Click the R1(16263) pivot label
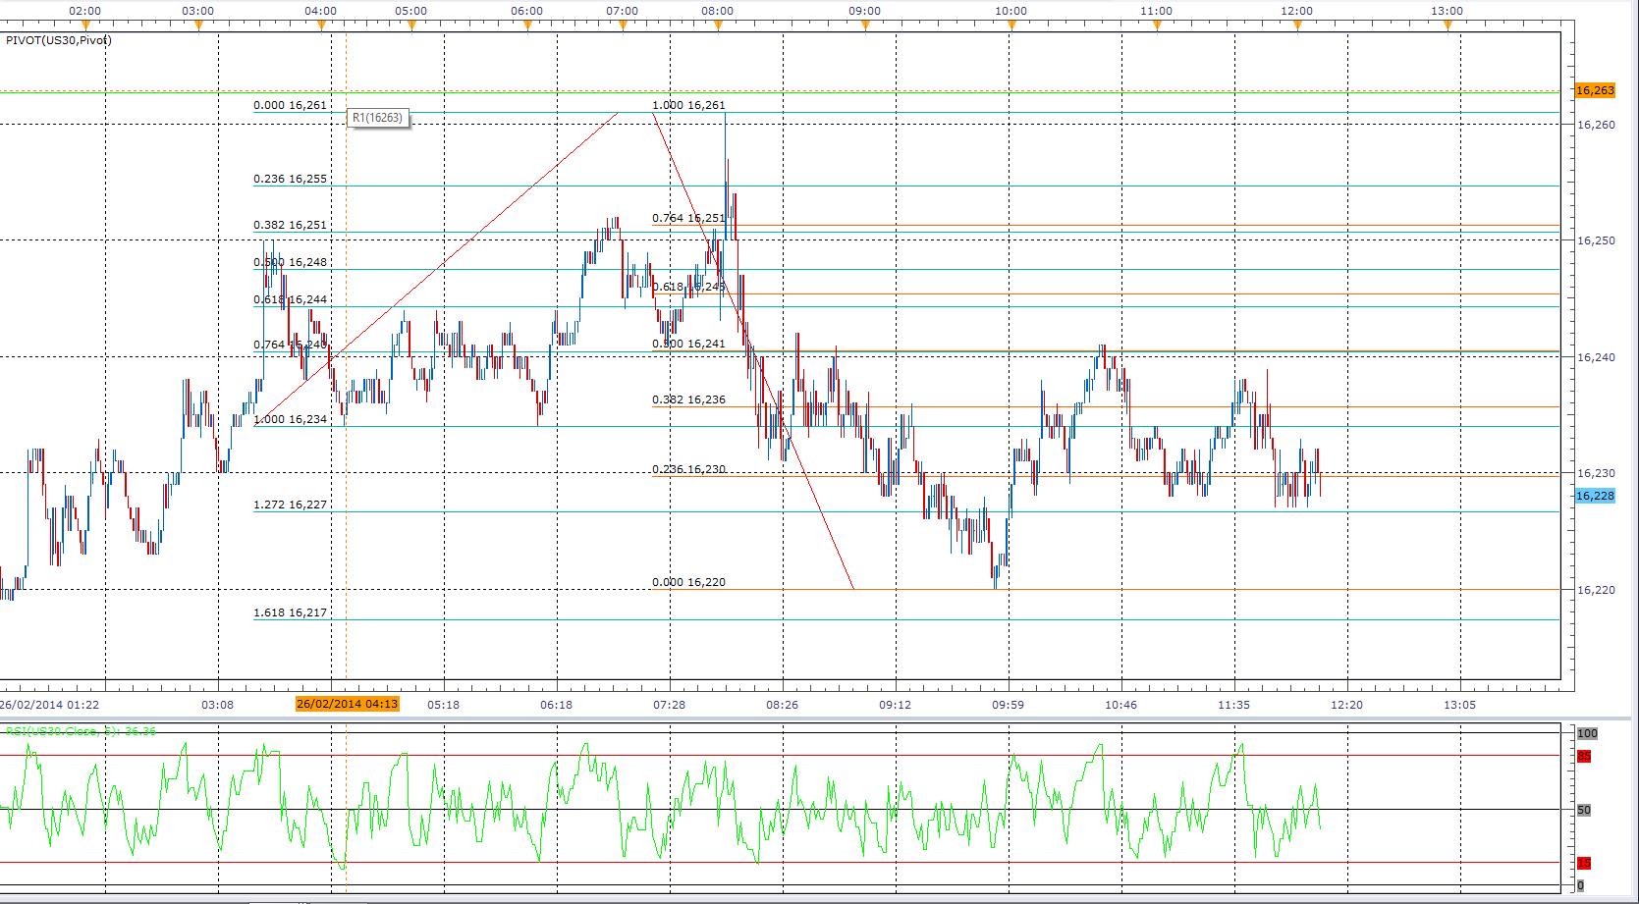1639x904 pixels. (378, 118)
